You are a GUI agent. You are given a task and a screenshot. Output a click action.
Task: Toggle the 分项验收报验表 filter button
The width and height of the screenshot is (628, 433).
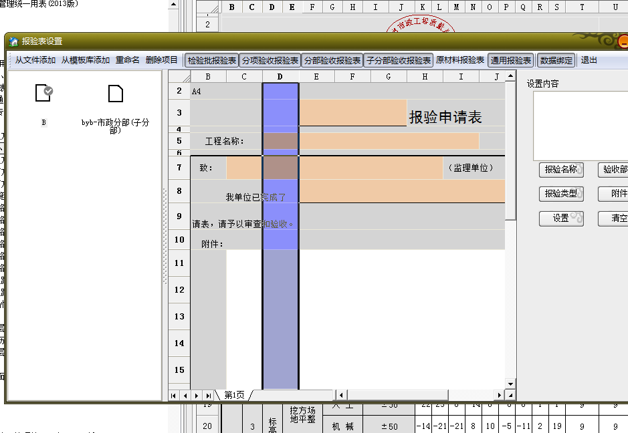(x=270, y=60)
